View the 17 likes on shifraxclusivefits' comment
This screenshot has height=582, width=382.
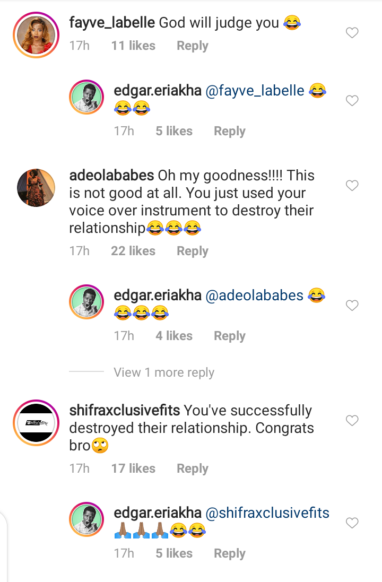(x=133, y=468)
